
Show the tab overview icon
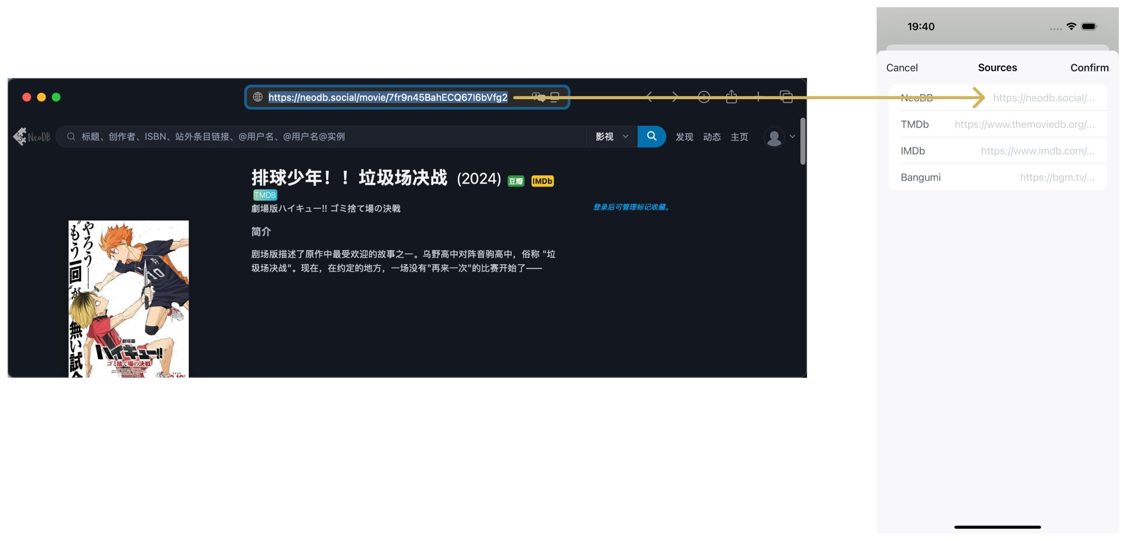(x=786, y=97)
